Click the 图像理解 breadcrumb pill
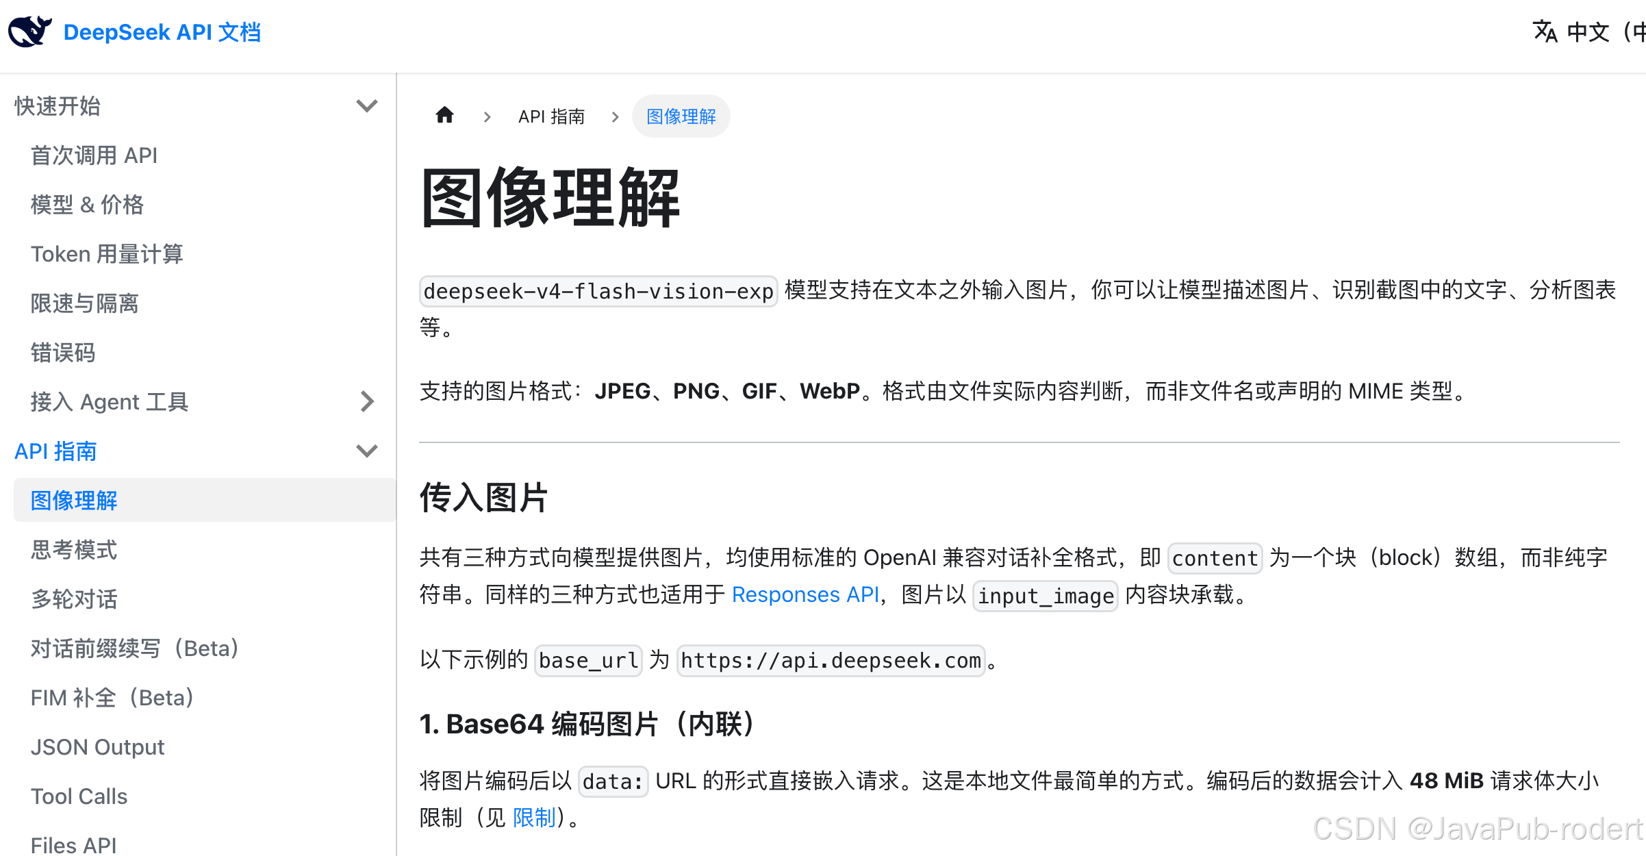1646x856 pixels. (681, 116)
